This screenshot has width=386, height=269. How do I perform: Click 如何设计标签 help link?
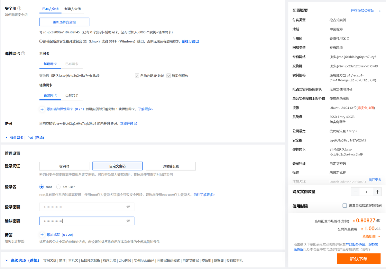14,241
